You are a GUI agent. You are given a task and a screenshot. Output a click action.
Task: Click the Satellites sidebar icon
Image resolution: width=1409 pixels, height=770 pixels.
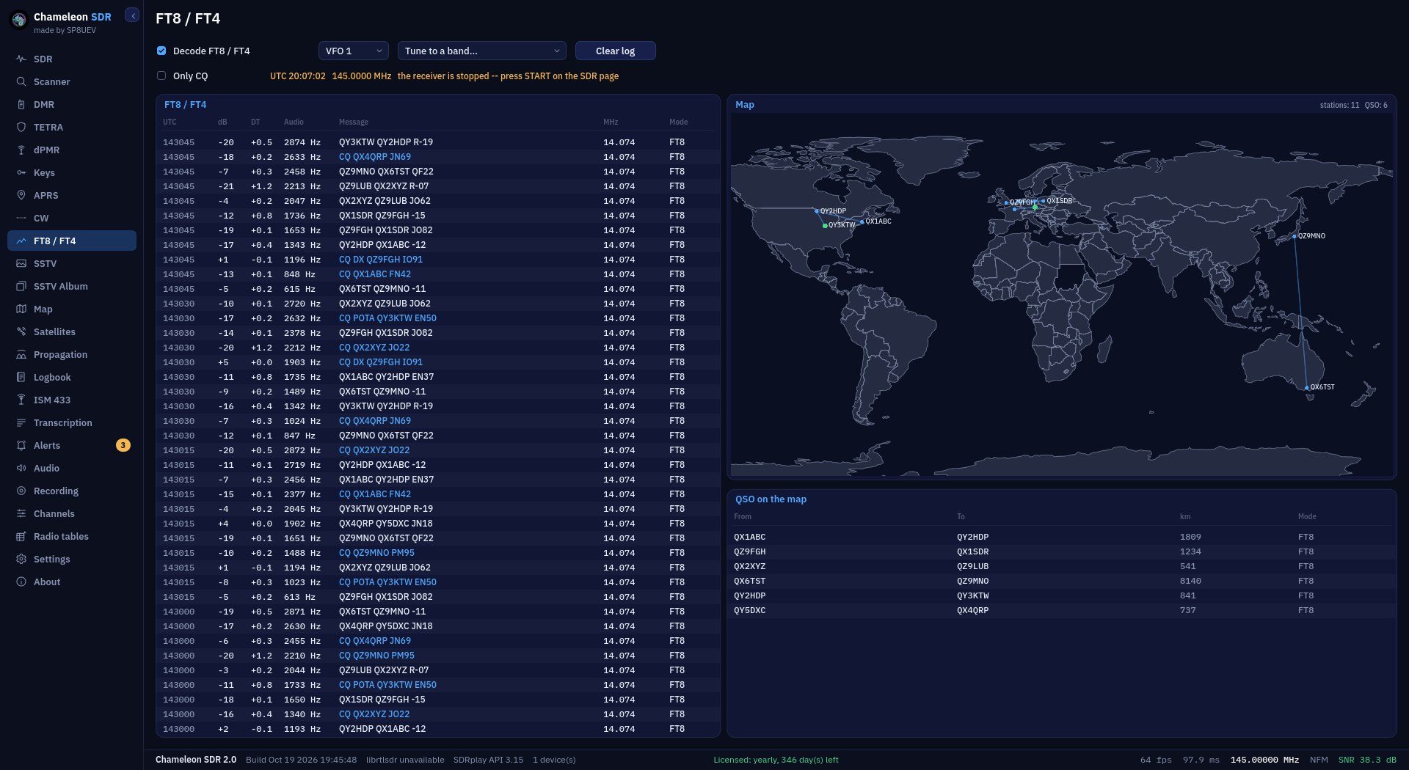(21, 331)
